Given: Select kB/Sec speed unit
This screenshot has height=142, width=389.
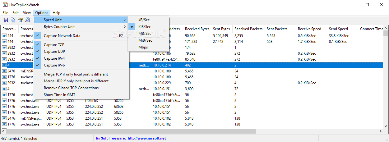Looking at the screenshot, I should (x=149, y=20).
